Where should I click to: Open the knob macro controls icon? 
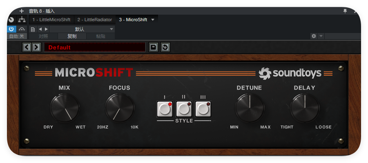click(11, 20)
